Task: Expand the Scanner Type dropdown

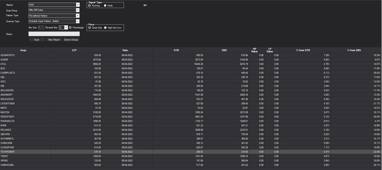Action: tap(78, 21)
